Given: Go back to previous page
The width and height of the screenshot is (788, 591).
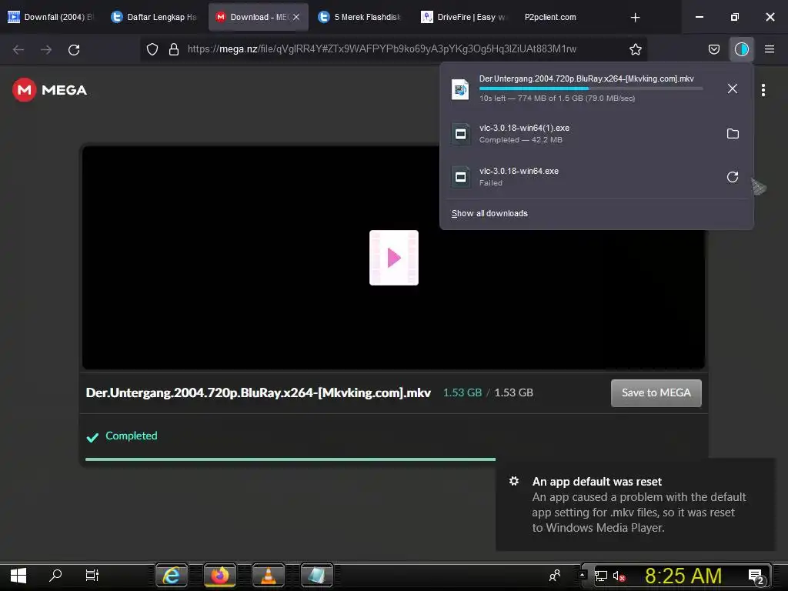Looking at the screenshot, I should [18, 50].
